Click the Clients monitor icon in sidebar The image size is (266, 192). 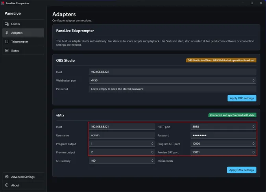[7, 24]
